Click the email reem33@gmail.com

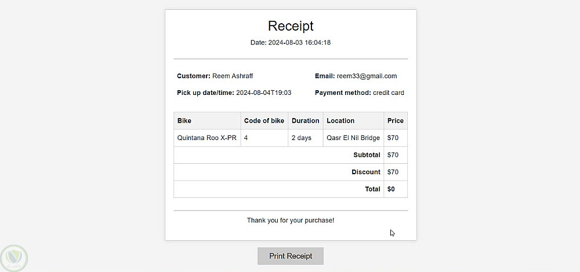point(367,76)
